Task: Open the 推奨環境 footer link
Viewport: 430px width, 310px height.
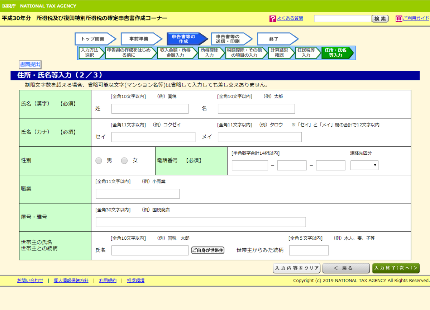Action: click(x=136, y=281)
